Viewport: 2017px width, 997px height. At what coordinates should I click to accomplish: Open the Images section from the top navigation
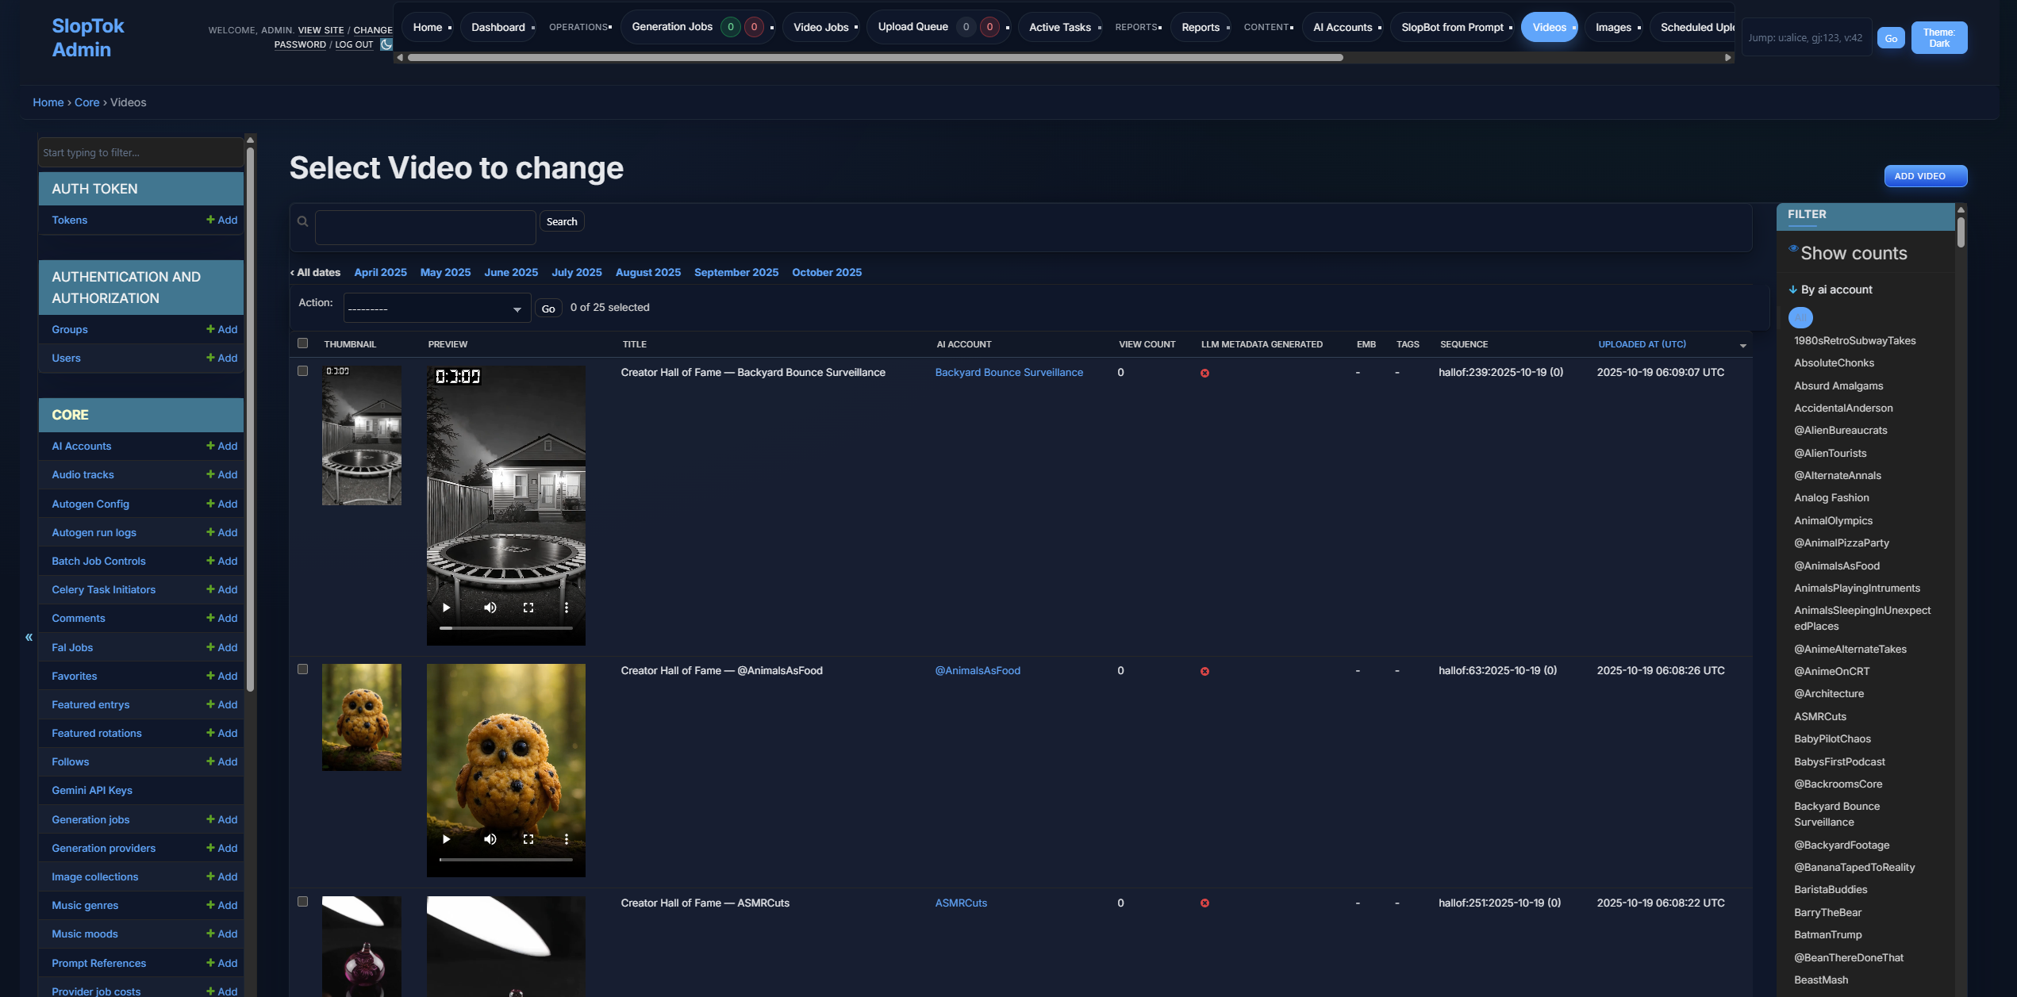tap(1613, 26)
